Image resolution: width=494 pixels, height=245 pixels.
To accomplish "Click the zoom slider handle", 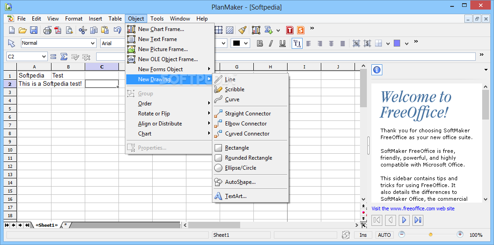I will [x=431, y=235].
